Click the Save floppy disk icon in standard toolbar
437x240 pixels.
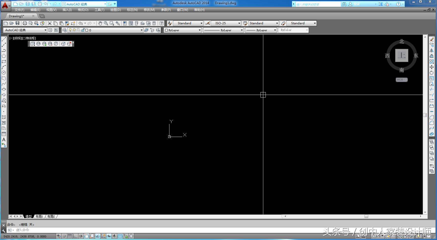tap(18, 23)
